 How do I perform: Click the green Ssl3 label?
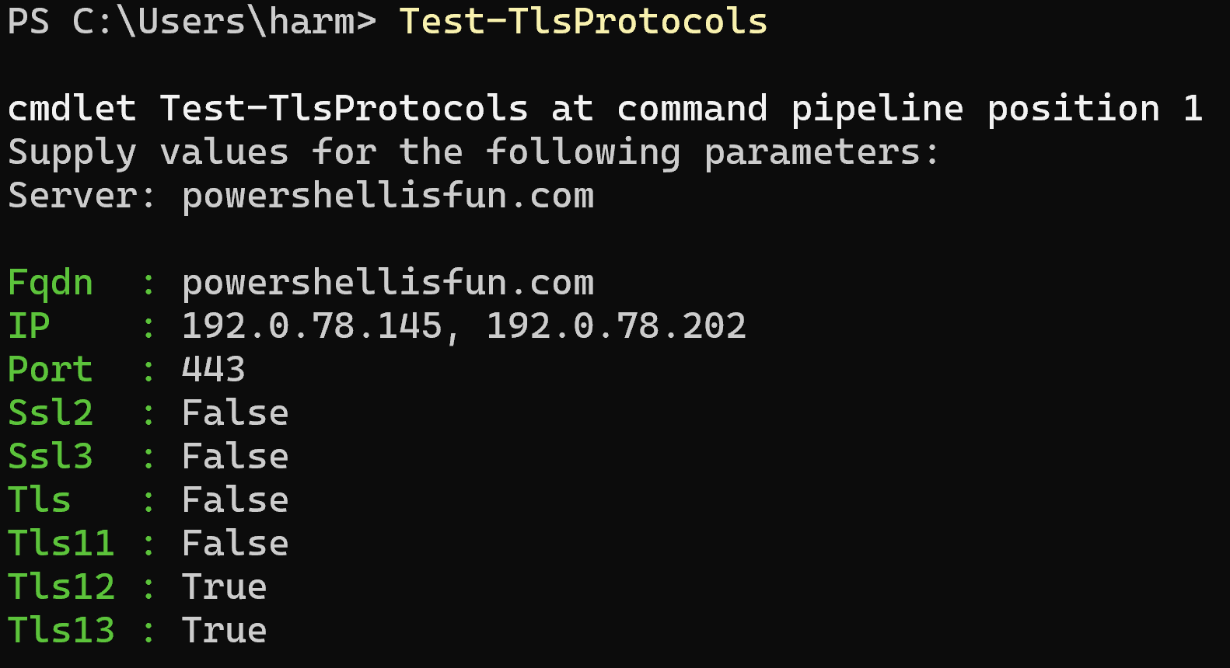pos(51,457)
